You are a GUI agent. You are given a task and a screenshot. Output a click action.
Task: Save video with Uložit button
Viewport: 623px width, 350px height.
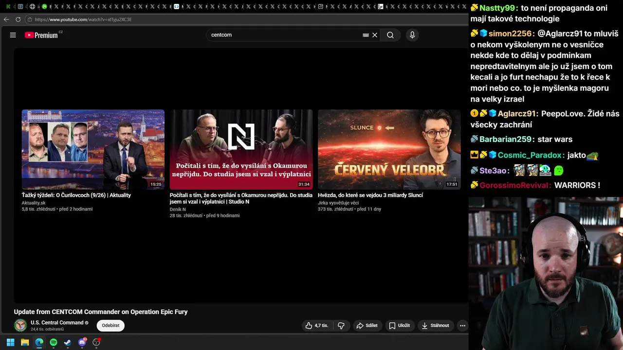pyautogui.click(x=399, y=326)
